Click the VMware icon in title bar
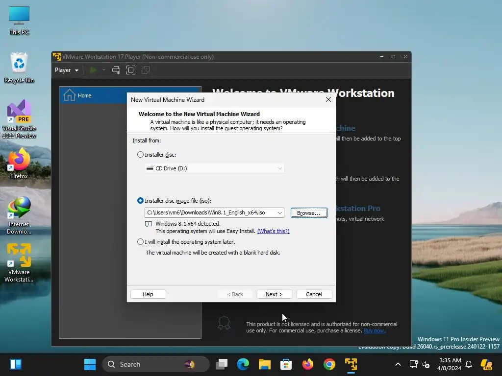 tap(57, 57)
